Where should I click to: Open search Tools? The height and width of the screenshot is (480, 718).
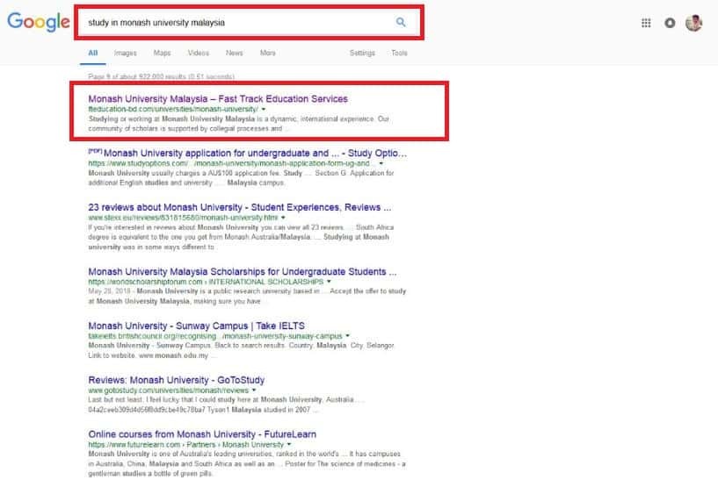tap(399, 53)
